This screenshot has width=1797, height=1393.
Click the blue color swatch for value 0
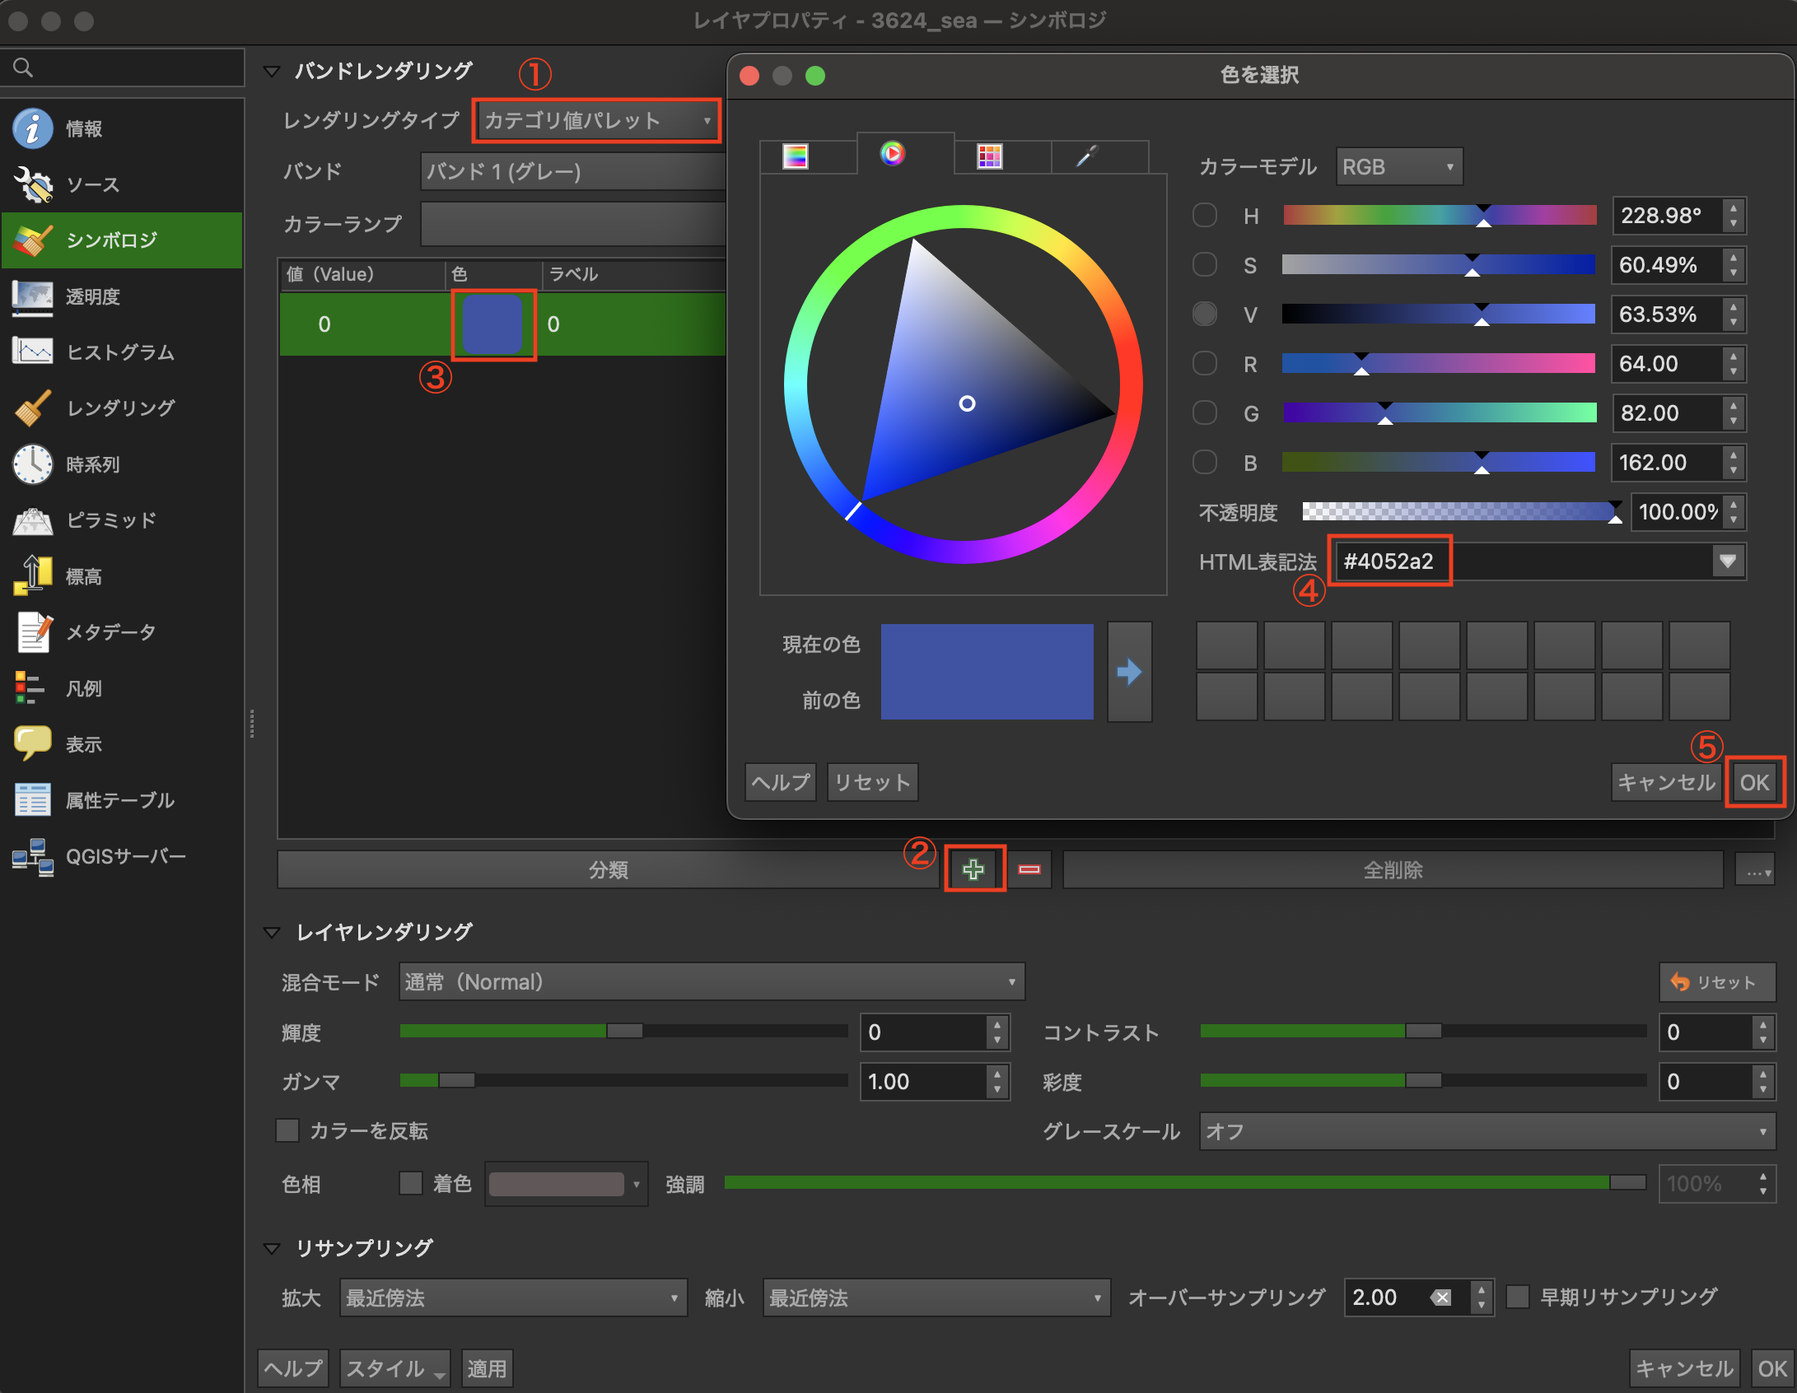[492, 324]
